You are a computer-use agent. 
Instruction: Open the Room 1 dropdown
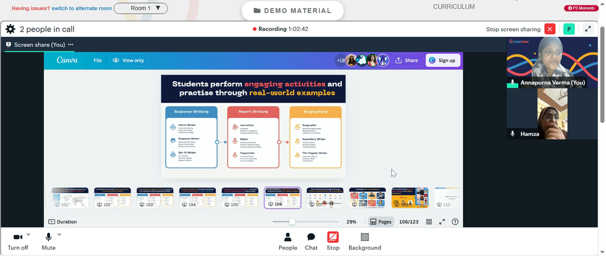pyautogui.click(x=141, y=8)
